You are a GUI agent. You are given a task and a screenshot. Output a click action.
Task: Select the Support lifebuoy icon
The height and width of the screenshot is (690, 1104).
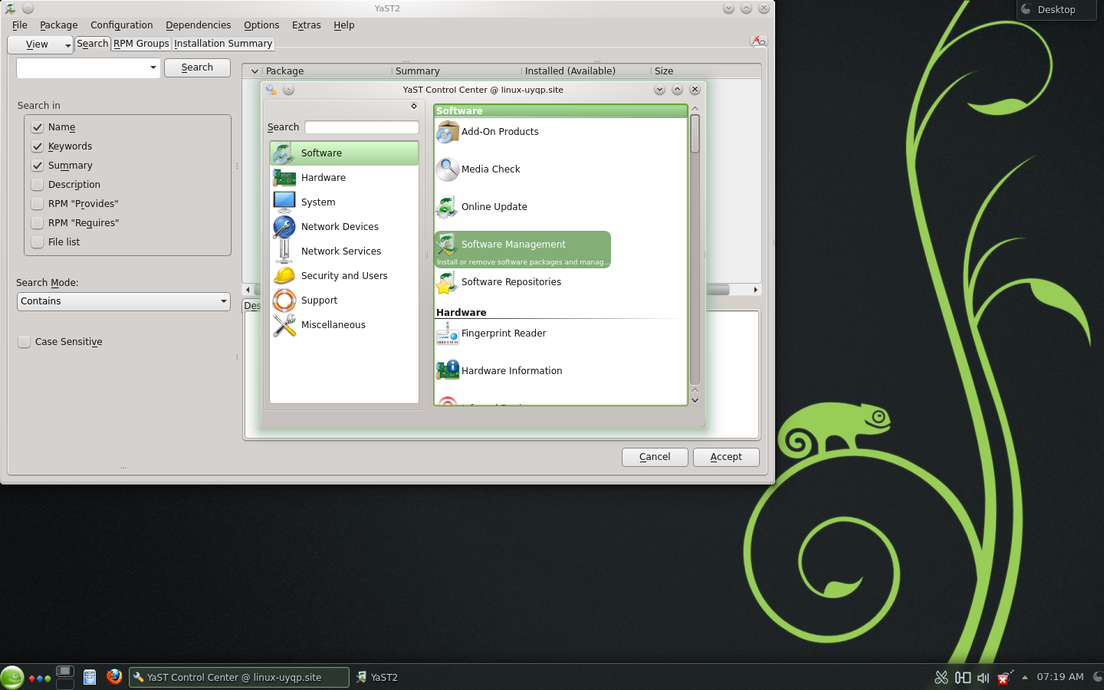pyautogui.click(x=284, y=301)
